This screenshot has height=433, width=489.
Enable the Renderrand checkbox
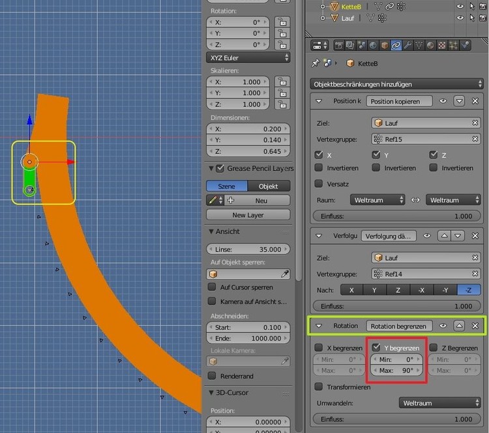(212, 376)
